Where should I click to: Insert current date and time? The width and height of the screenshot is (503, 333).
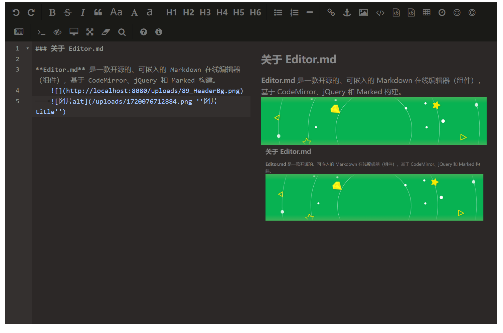pyautogui.click(x=442, y=13)
